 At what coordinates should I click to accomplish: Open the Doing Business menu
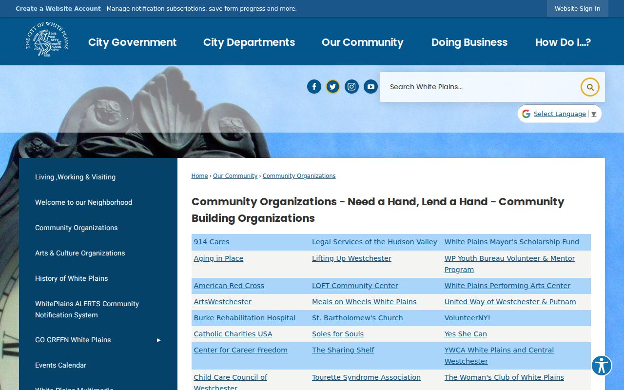pos(469,42)
